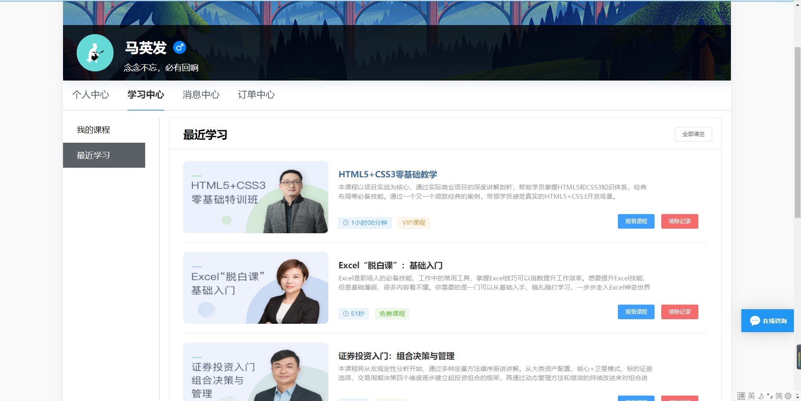Click the 51秒 duration label

point(353,314)
